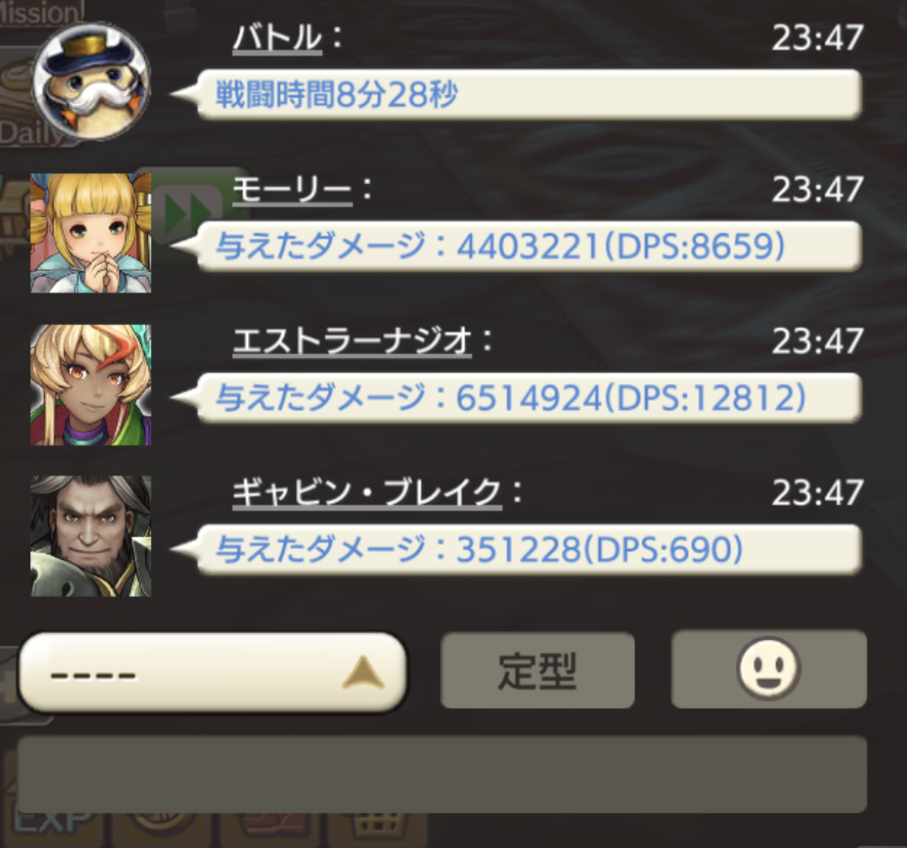Image resolution: width=907 pixels, height=848 pixels.
Task: Open モーリー's character portrait
Action: (91, 233)
